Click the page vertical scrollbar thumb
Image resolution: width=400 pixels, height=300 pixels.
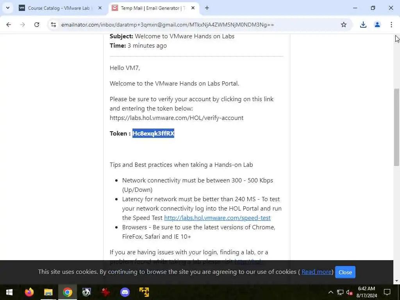coord(396,128)
